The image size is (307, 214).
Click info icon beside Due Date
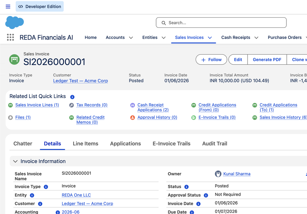(192, 212)
